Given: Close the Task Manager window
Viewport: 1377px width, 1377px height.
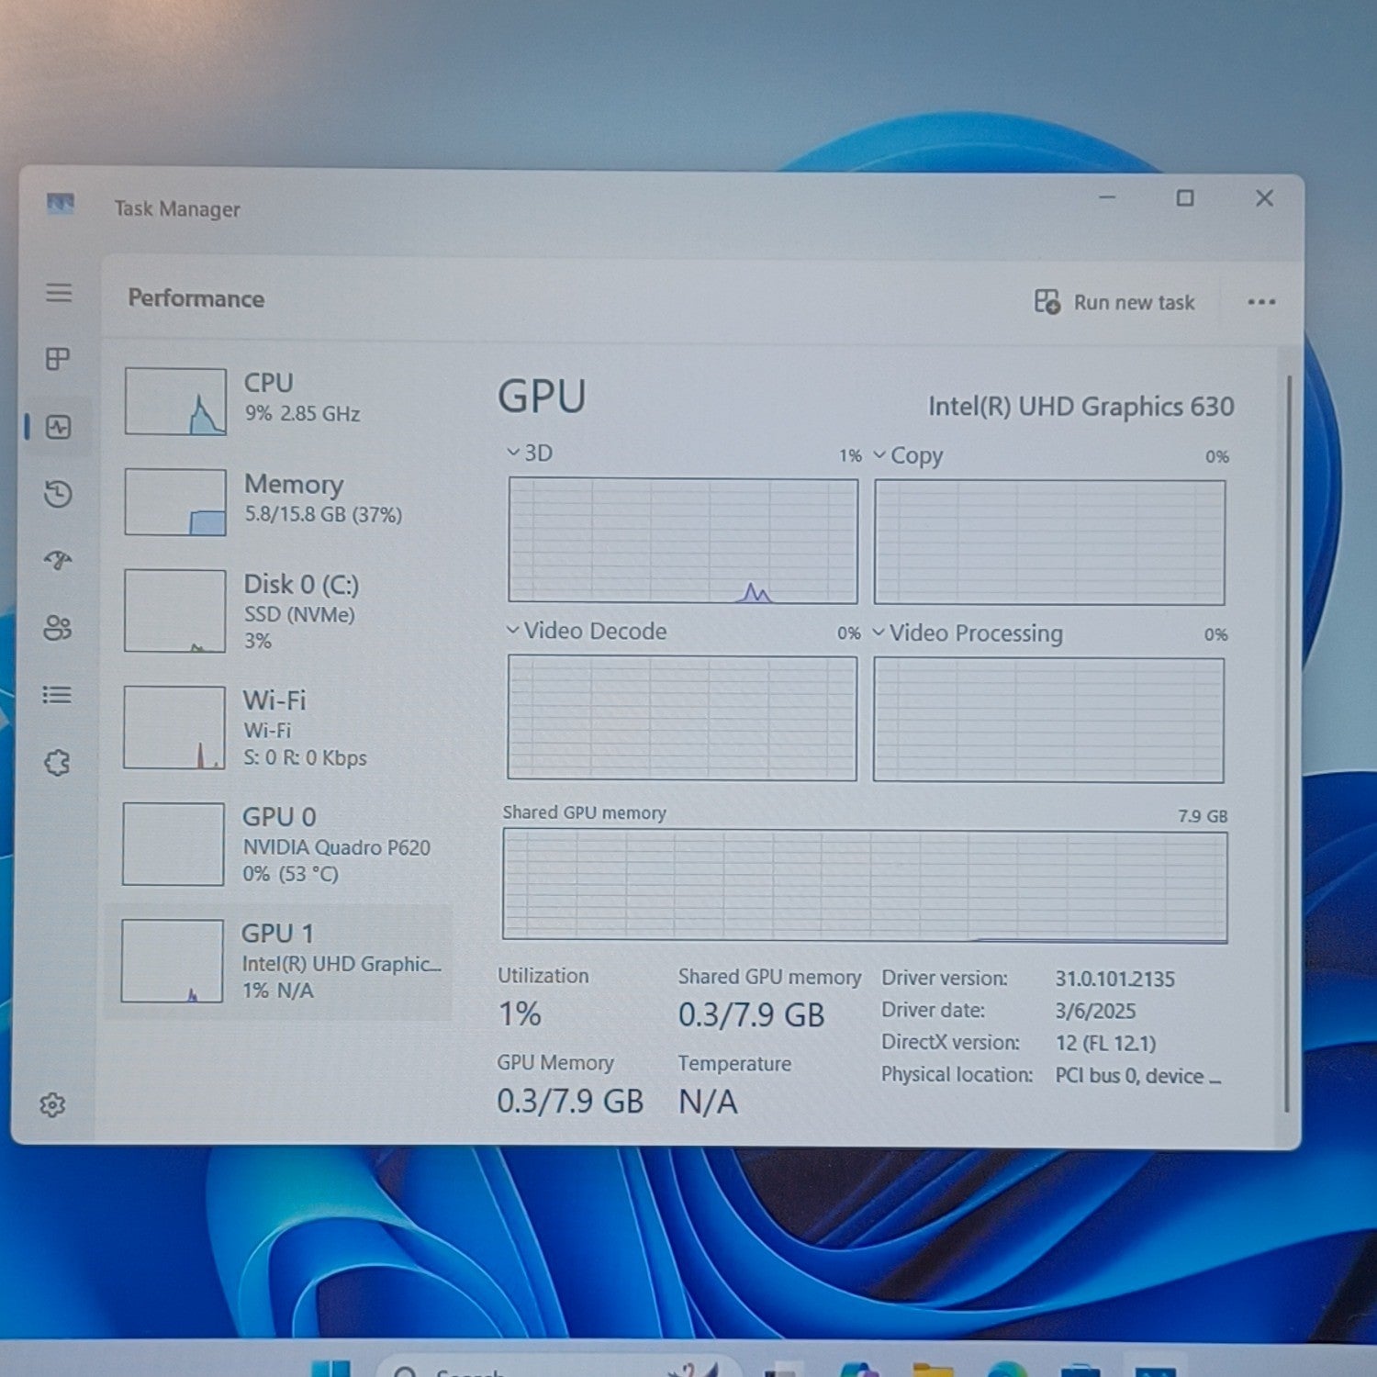Looking at the screenshot, I should pos(1264,197).
